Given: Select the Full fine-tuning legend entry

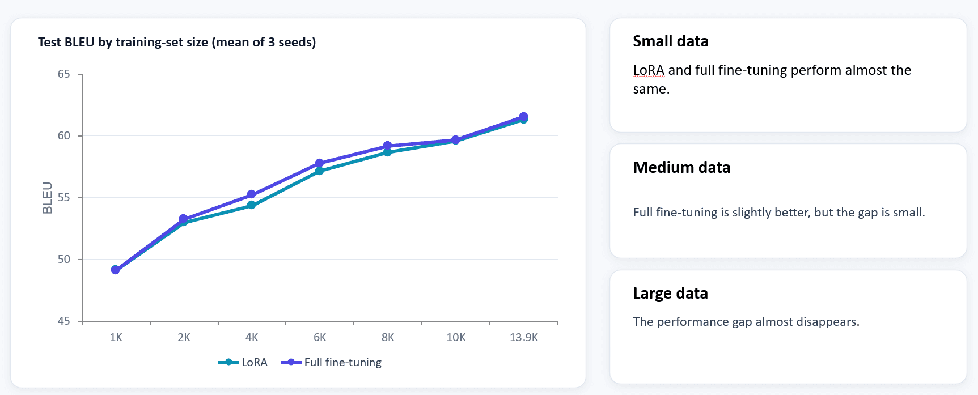Looking at the screenshot, I should (x=331, y=362).
